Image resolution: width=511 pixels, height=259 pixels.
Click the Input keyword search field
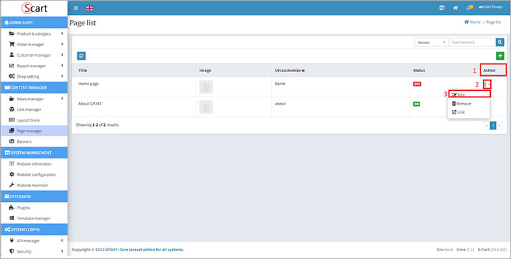(x=473, y=42)
